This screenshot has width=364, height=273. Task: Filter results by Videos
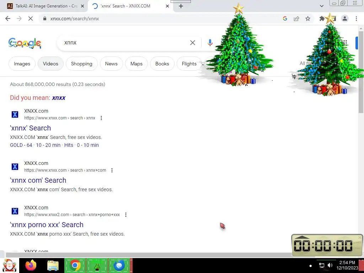pos(50,64)
